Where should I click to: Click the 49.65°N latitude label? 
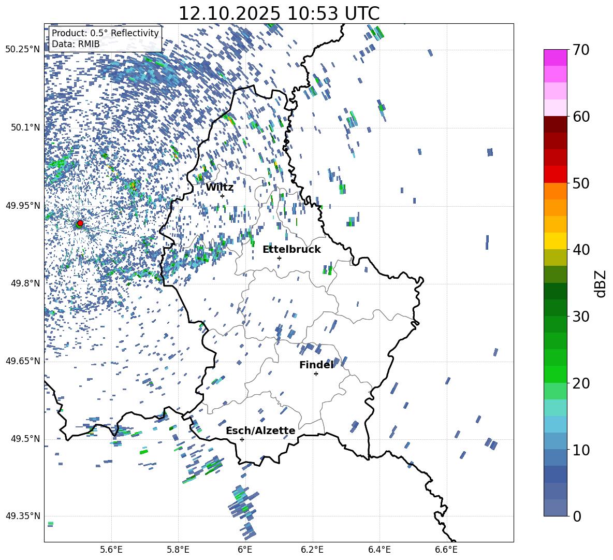[x=23, y=361]
